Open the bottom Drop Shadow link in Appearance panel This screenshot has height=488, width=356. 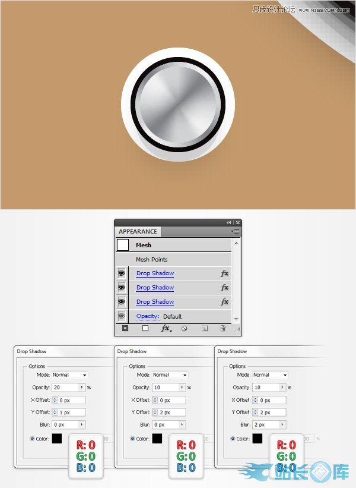point(155,302)
